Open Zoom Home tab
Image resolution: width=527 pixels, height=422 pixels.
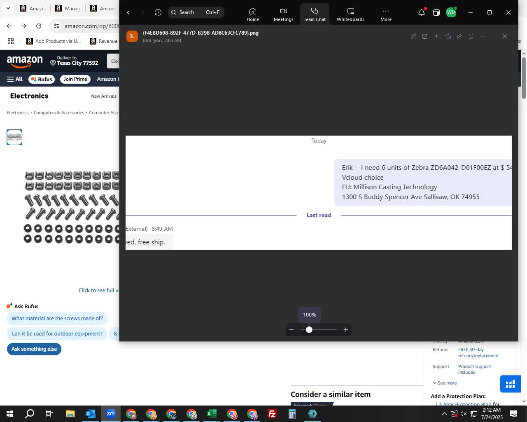click(x=253, y=14)
